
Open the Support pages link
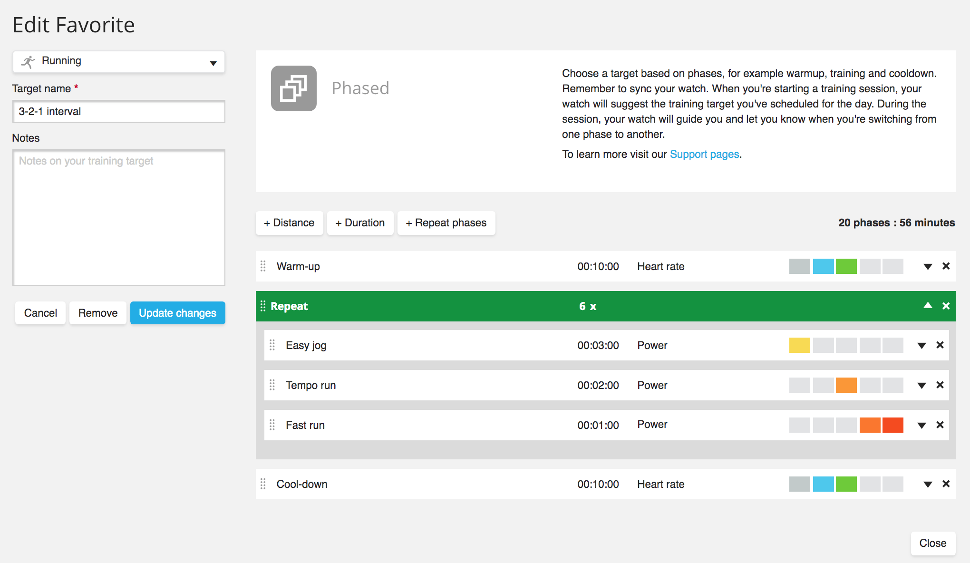click(704, 155)
